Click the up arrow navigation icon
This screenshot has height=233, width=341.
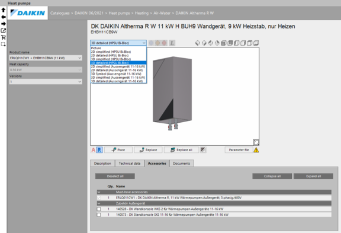[x=4, y=10]
